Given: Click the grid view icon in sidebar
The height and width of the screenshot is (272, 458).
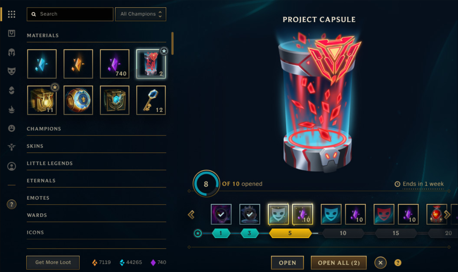Looking at the screenshot, I should (x=11, y=14).
